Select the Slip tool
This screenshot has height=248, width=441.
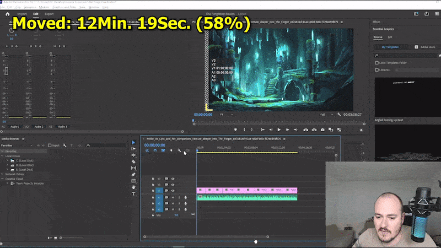click(x=133, y=168)
